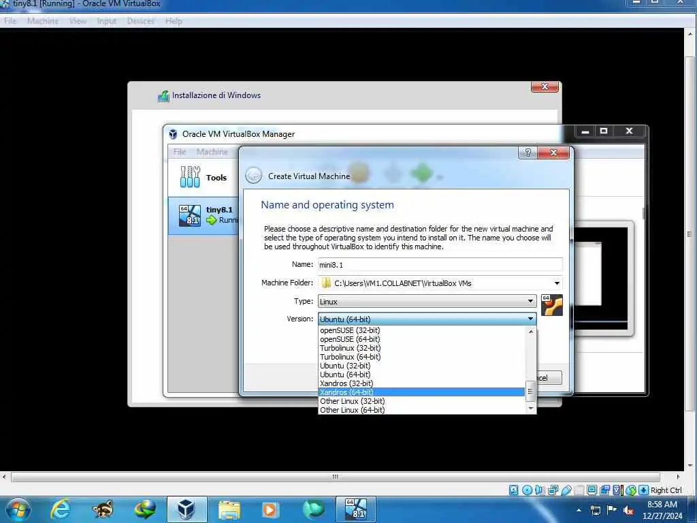Choose Xandros (32-bit) from version list

[422, 383]
